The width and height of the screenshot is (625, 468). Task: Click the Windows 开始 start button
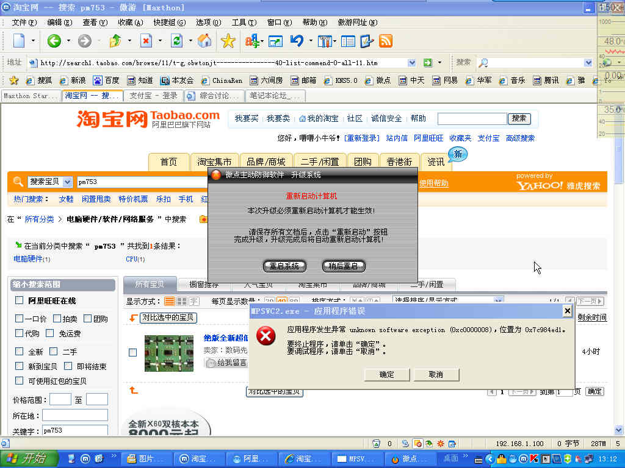coord(29,459)
